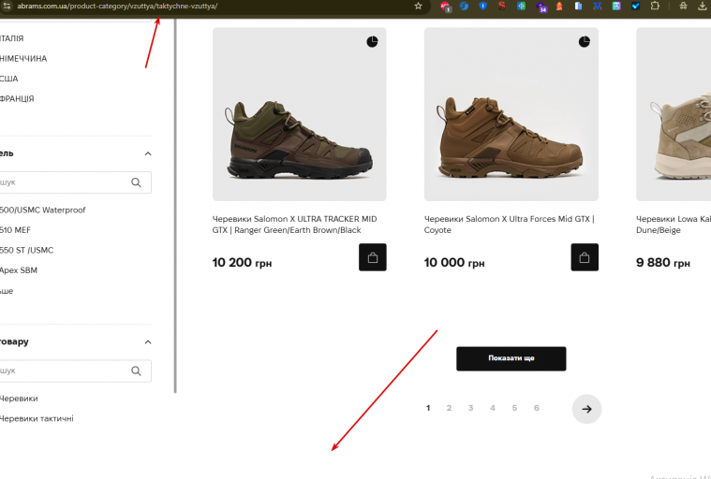Open coyote Salomon boot product image
This screenshot has width=711, height=479.
coord(511,114)
